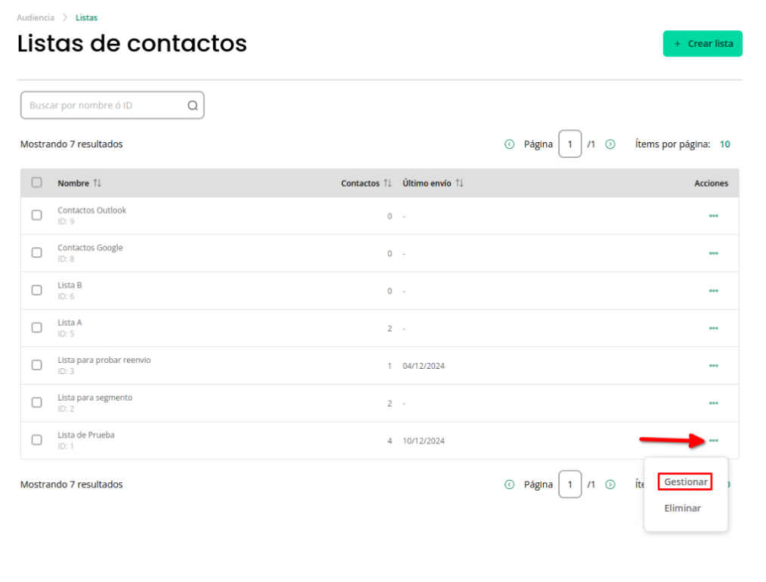The height and width of the screenshot is (582, 766).
Task: Check the Lista A row checkbox
Action: (x=37, y=327)
